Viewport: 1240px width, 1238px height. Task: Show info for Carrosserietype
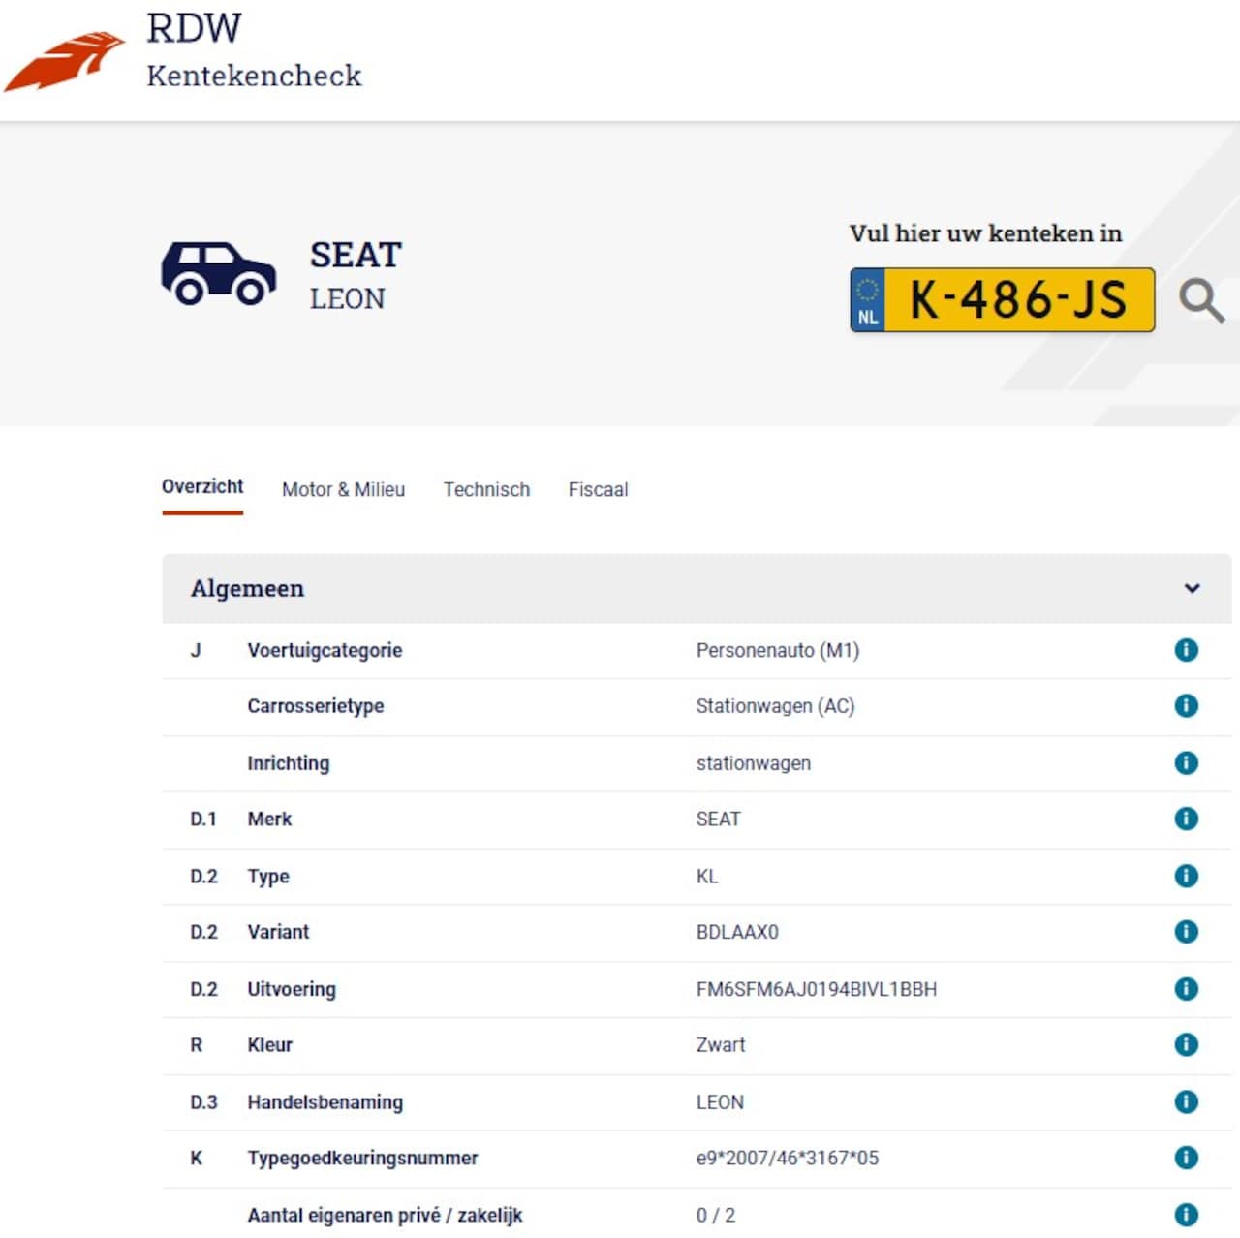pos(1186,706)
